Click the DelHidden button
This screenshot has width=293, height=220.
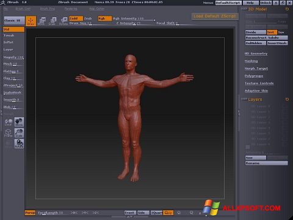[256, 43]
